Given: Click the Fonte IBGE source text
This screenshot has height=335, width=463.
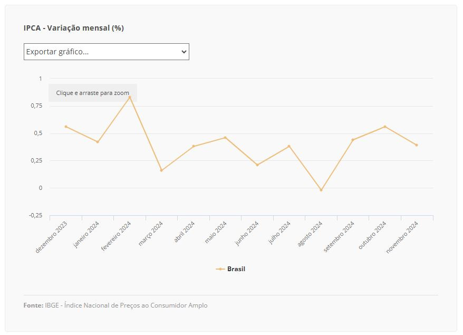Looking at the screenshot, I should point(115,305).
